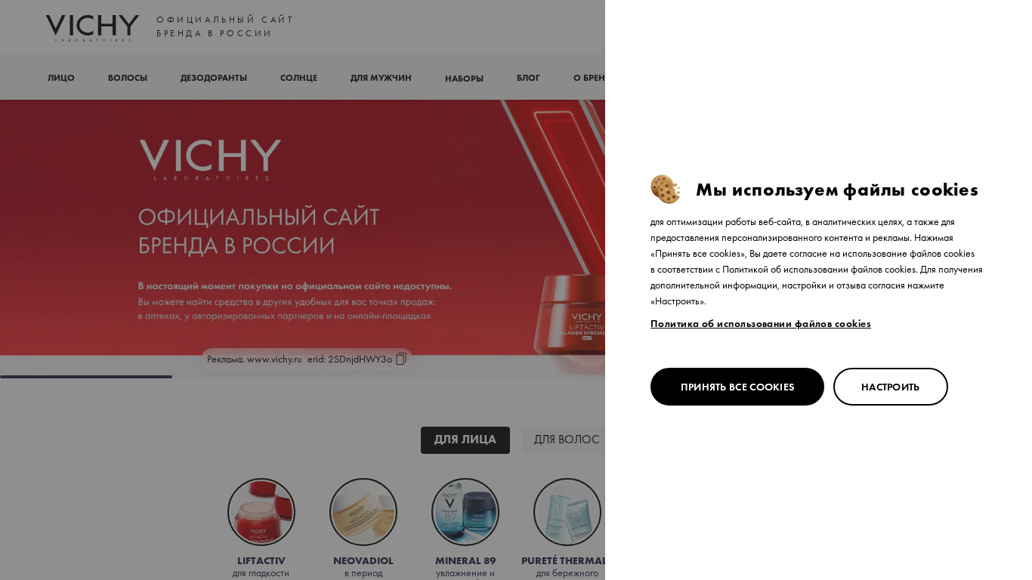Open the Лицо navigation menu
This screenshot has width=1032, height=580.
coord(61,78)
